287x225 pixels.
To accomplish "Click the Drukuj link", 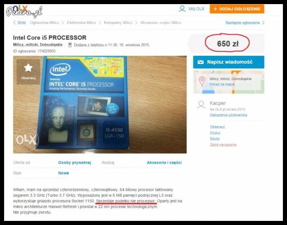I will [215, 133].
